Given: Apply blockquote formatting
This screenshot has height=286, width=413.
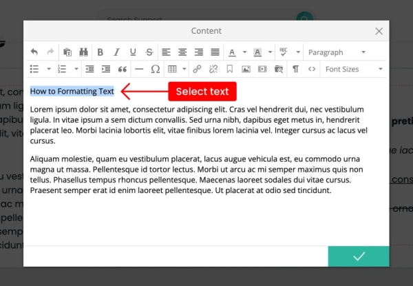Looking at the screenshot, I should (123, 70).
